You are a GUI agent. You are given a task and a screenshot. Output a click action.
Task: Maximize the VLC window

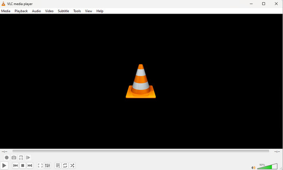pos(264,4)
